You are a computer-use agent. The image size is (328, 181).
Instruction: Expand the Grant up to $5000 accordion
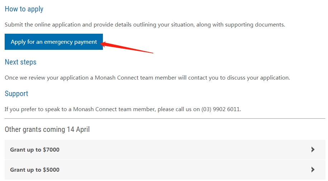tap(165, 170)
